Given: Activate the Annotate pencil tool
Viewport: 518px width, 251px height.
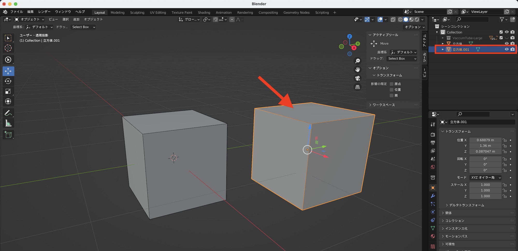Looking at the screenshot, I should point(8,113).
